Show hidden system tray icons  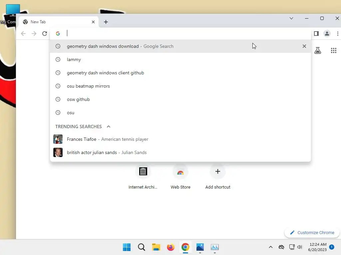tap(270, 247)
